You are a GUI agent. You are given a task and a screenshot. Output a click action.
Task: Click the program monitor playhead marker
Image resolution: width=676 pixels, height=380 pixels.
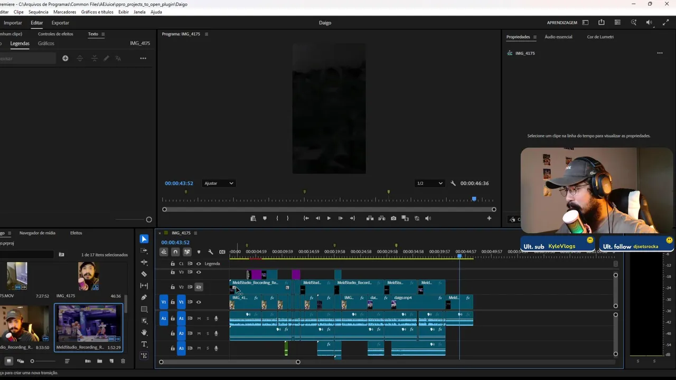(474, 199)
